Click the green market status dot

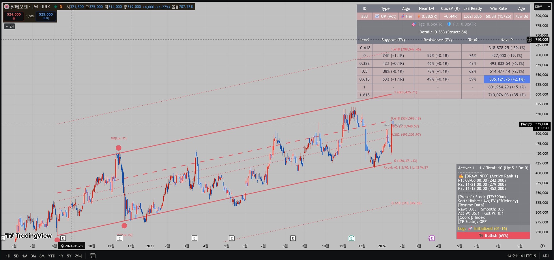tap(55, 7)
